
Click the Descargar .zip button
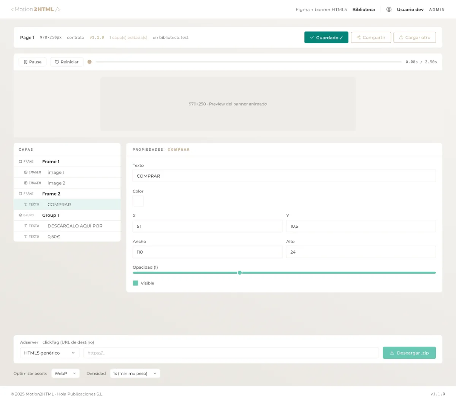tap(409, 353)
